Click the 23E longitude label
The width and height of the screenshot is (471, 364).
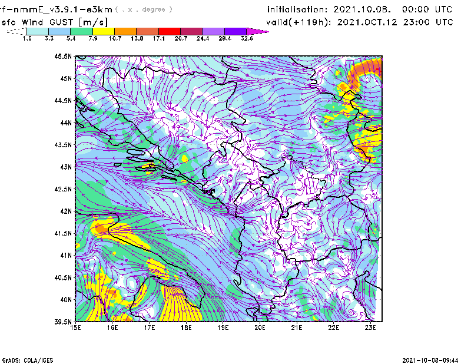tap(370, 327)
